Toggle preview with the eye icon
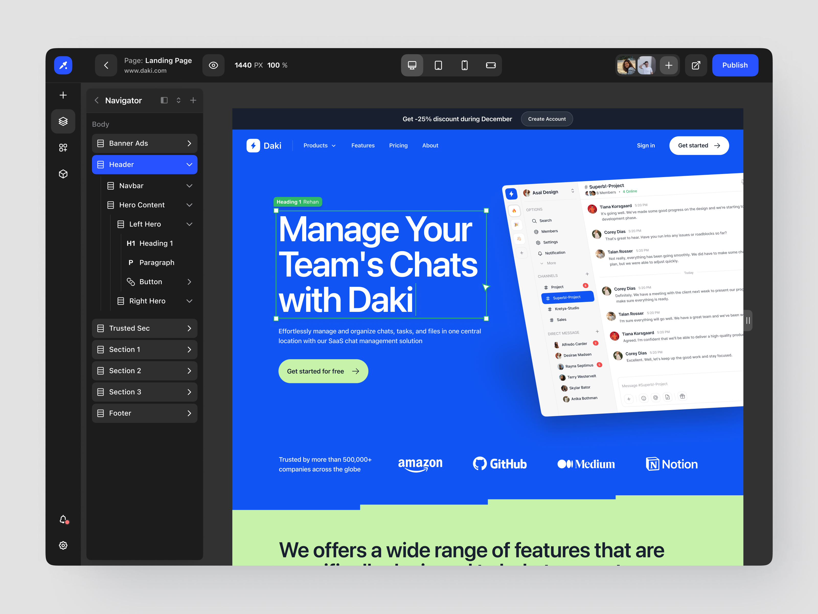This screenshot has width=818, height=614. (213, 65)
